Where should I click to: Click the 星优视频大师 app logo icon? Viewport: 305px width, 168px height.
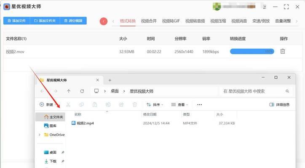click(x=7, y=7)
